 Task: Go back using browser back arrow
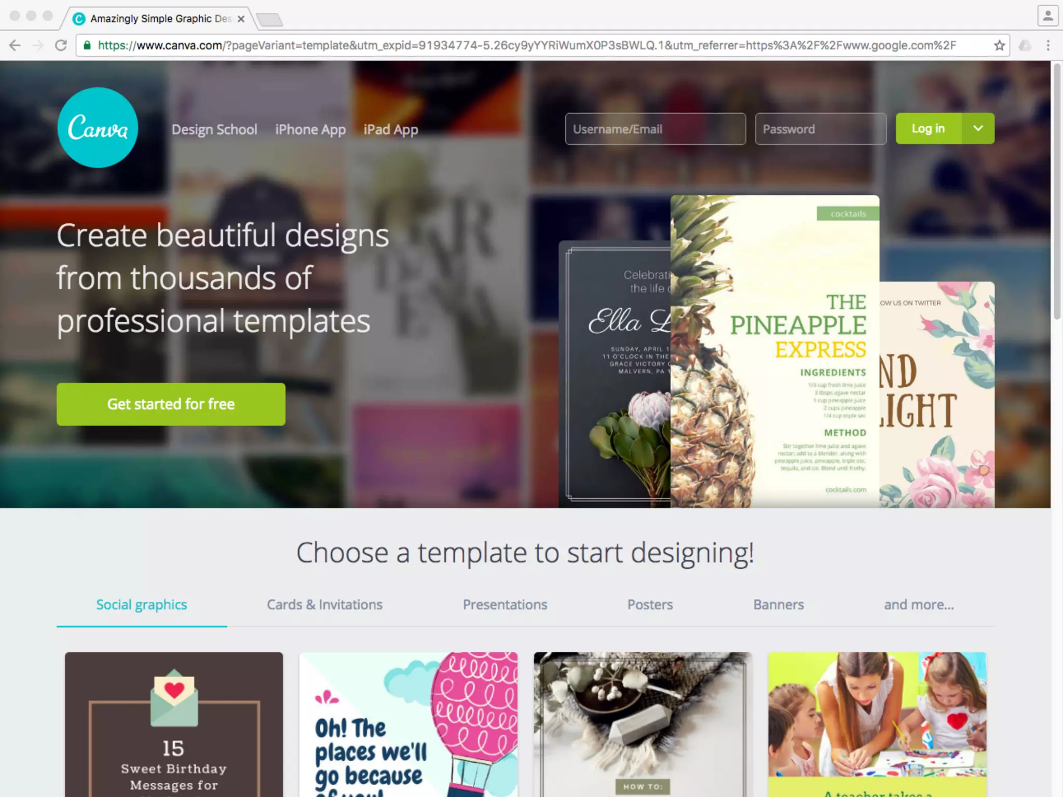coord(15,46)
